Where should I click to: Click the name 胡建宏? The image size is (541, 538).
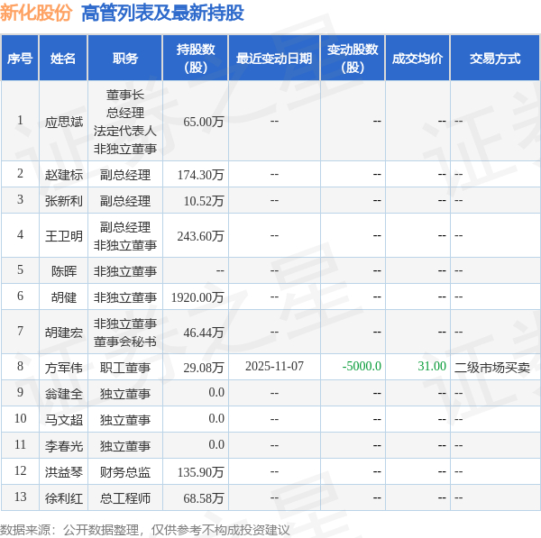(x=64, y=333)
